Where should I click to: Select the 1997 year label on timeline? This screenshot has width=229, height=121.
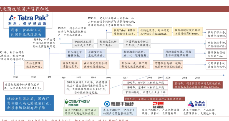point(125,78)
